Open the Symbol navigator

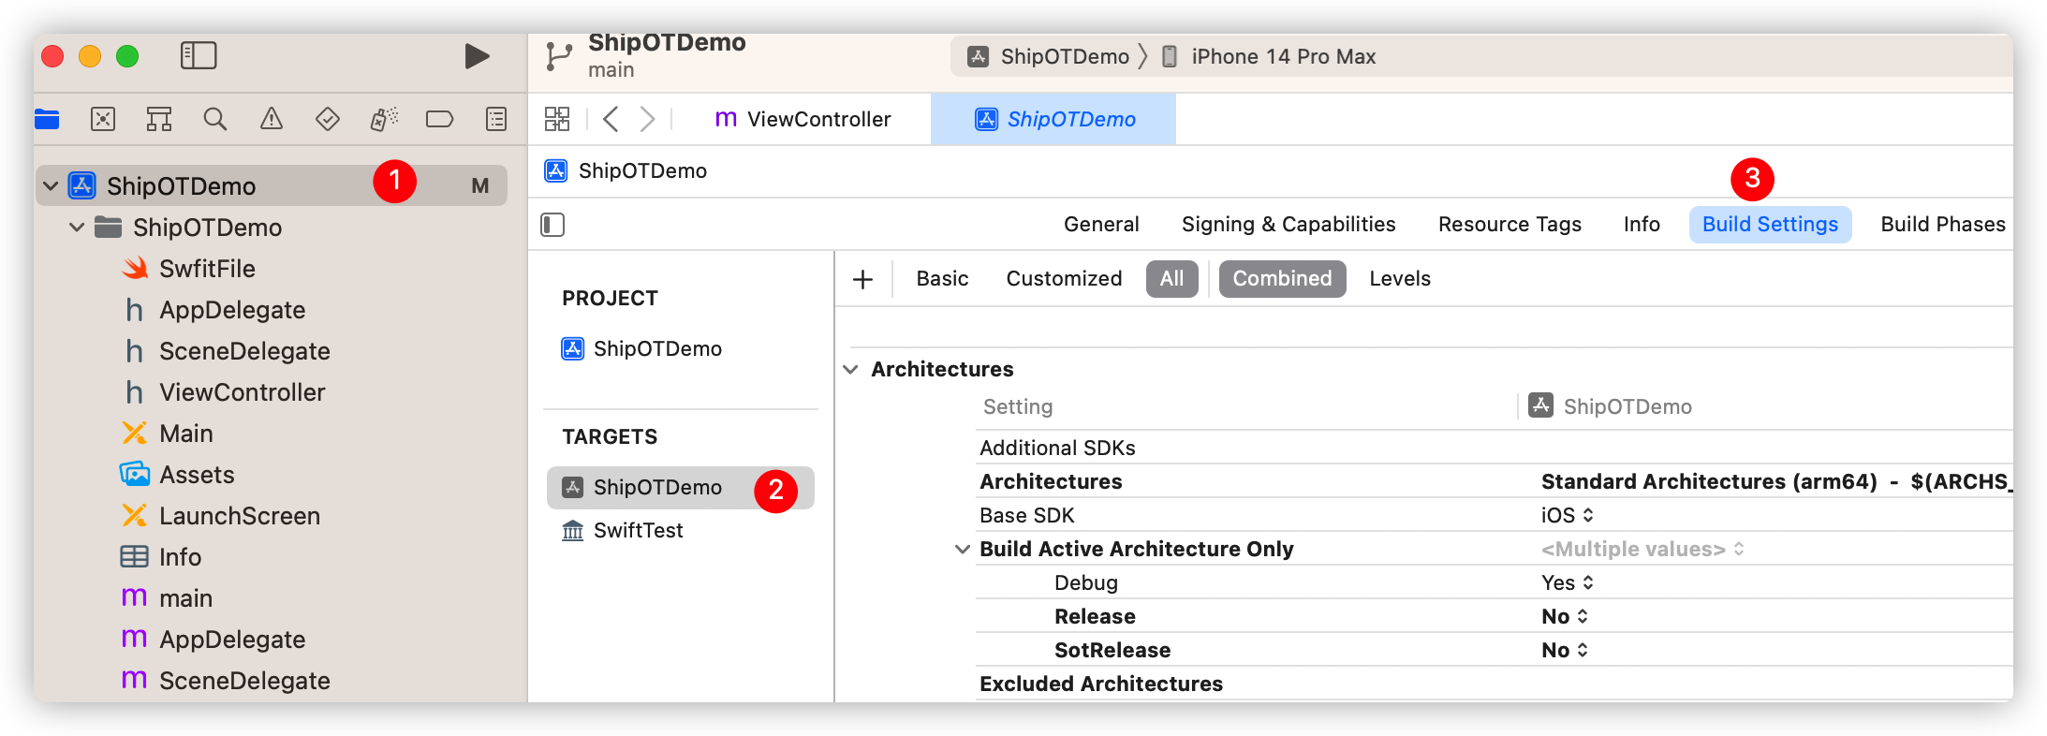tap(159, 119)
